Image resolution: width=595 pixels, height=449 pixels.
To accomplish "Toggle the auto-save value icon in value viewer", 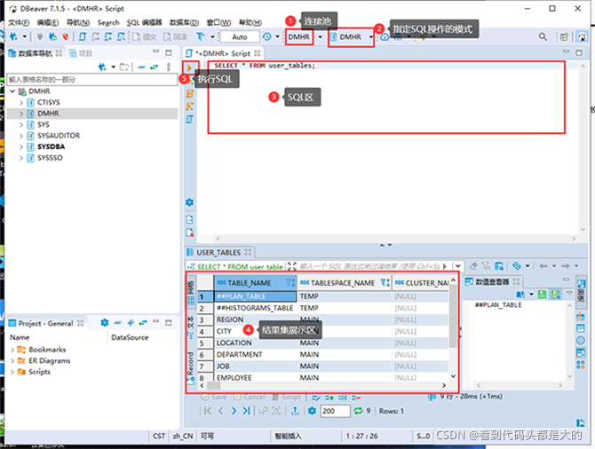I will click(x=556, y=295).
